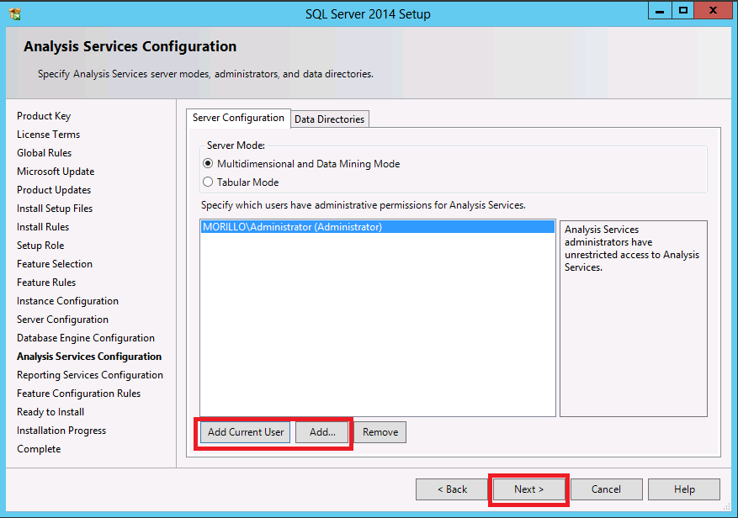Switch to Server Configuration tab

[x=238, y=118]
